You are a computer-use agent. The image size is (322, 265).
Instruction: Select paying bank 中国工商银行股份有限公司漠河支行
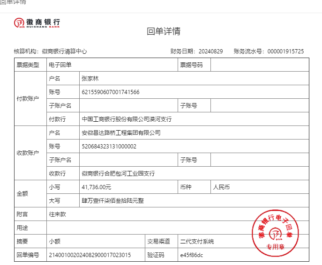[127, 119]
